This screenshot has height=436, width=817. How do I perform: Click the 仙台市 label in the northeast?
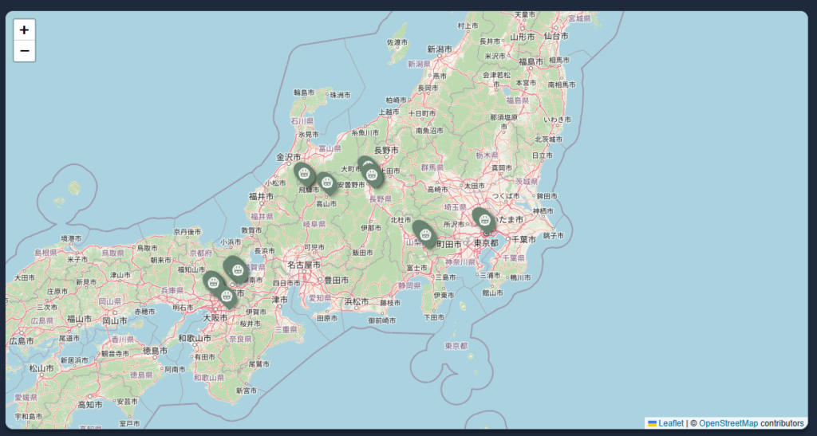555,37
